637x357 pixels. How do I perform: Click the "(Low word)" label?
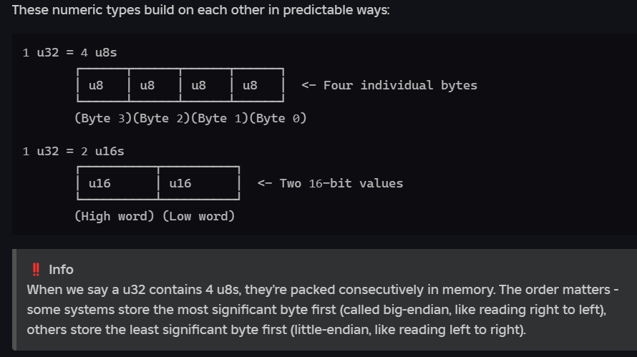199,216
